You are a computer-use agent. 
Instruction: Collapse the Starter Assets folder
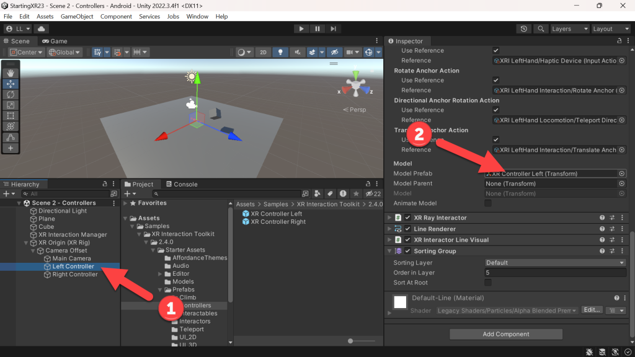click(x=153, y=250)
